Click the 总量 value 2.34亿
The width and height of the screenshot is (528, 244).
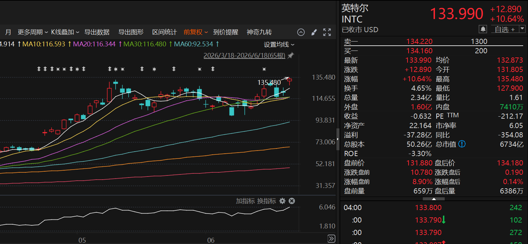(x=421, y=98)
